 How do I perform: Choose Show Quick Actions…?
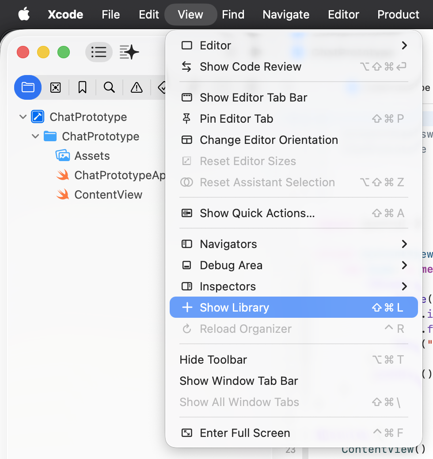(x=294, y=213)
